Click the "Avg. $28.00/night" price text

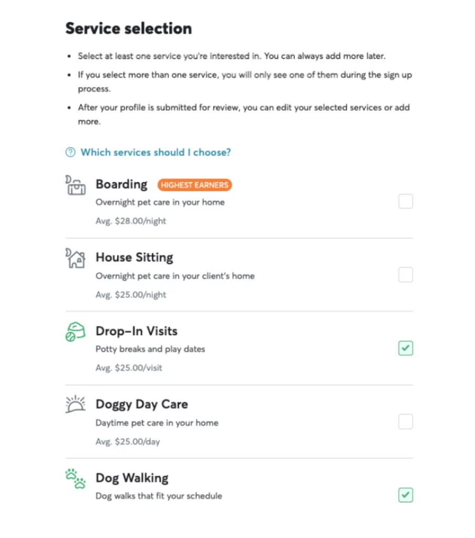(x=131, y=221)
